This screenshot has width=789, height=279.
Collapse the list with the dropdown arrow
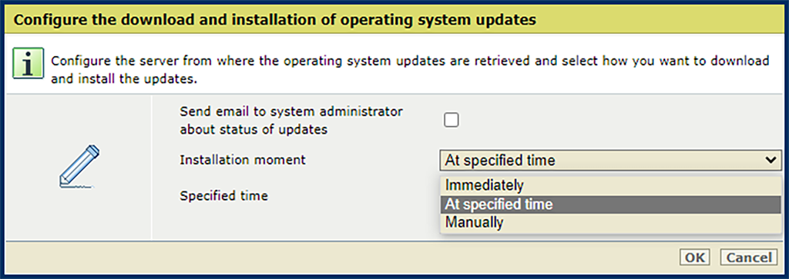coord(771,161)
